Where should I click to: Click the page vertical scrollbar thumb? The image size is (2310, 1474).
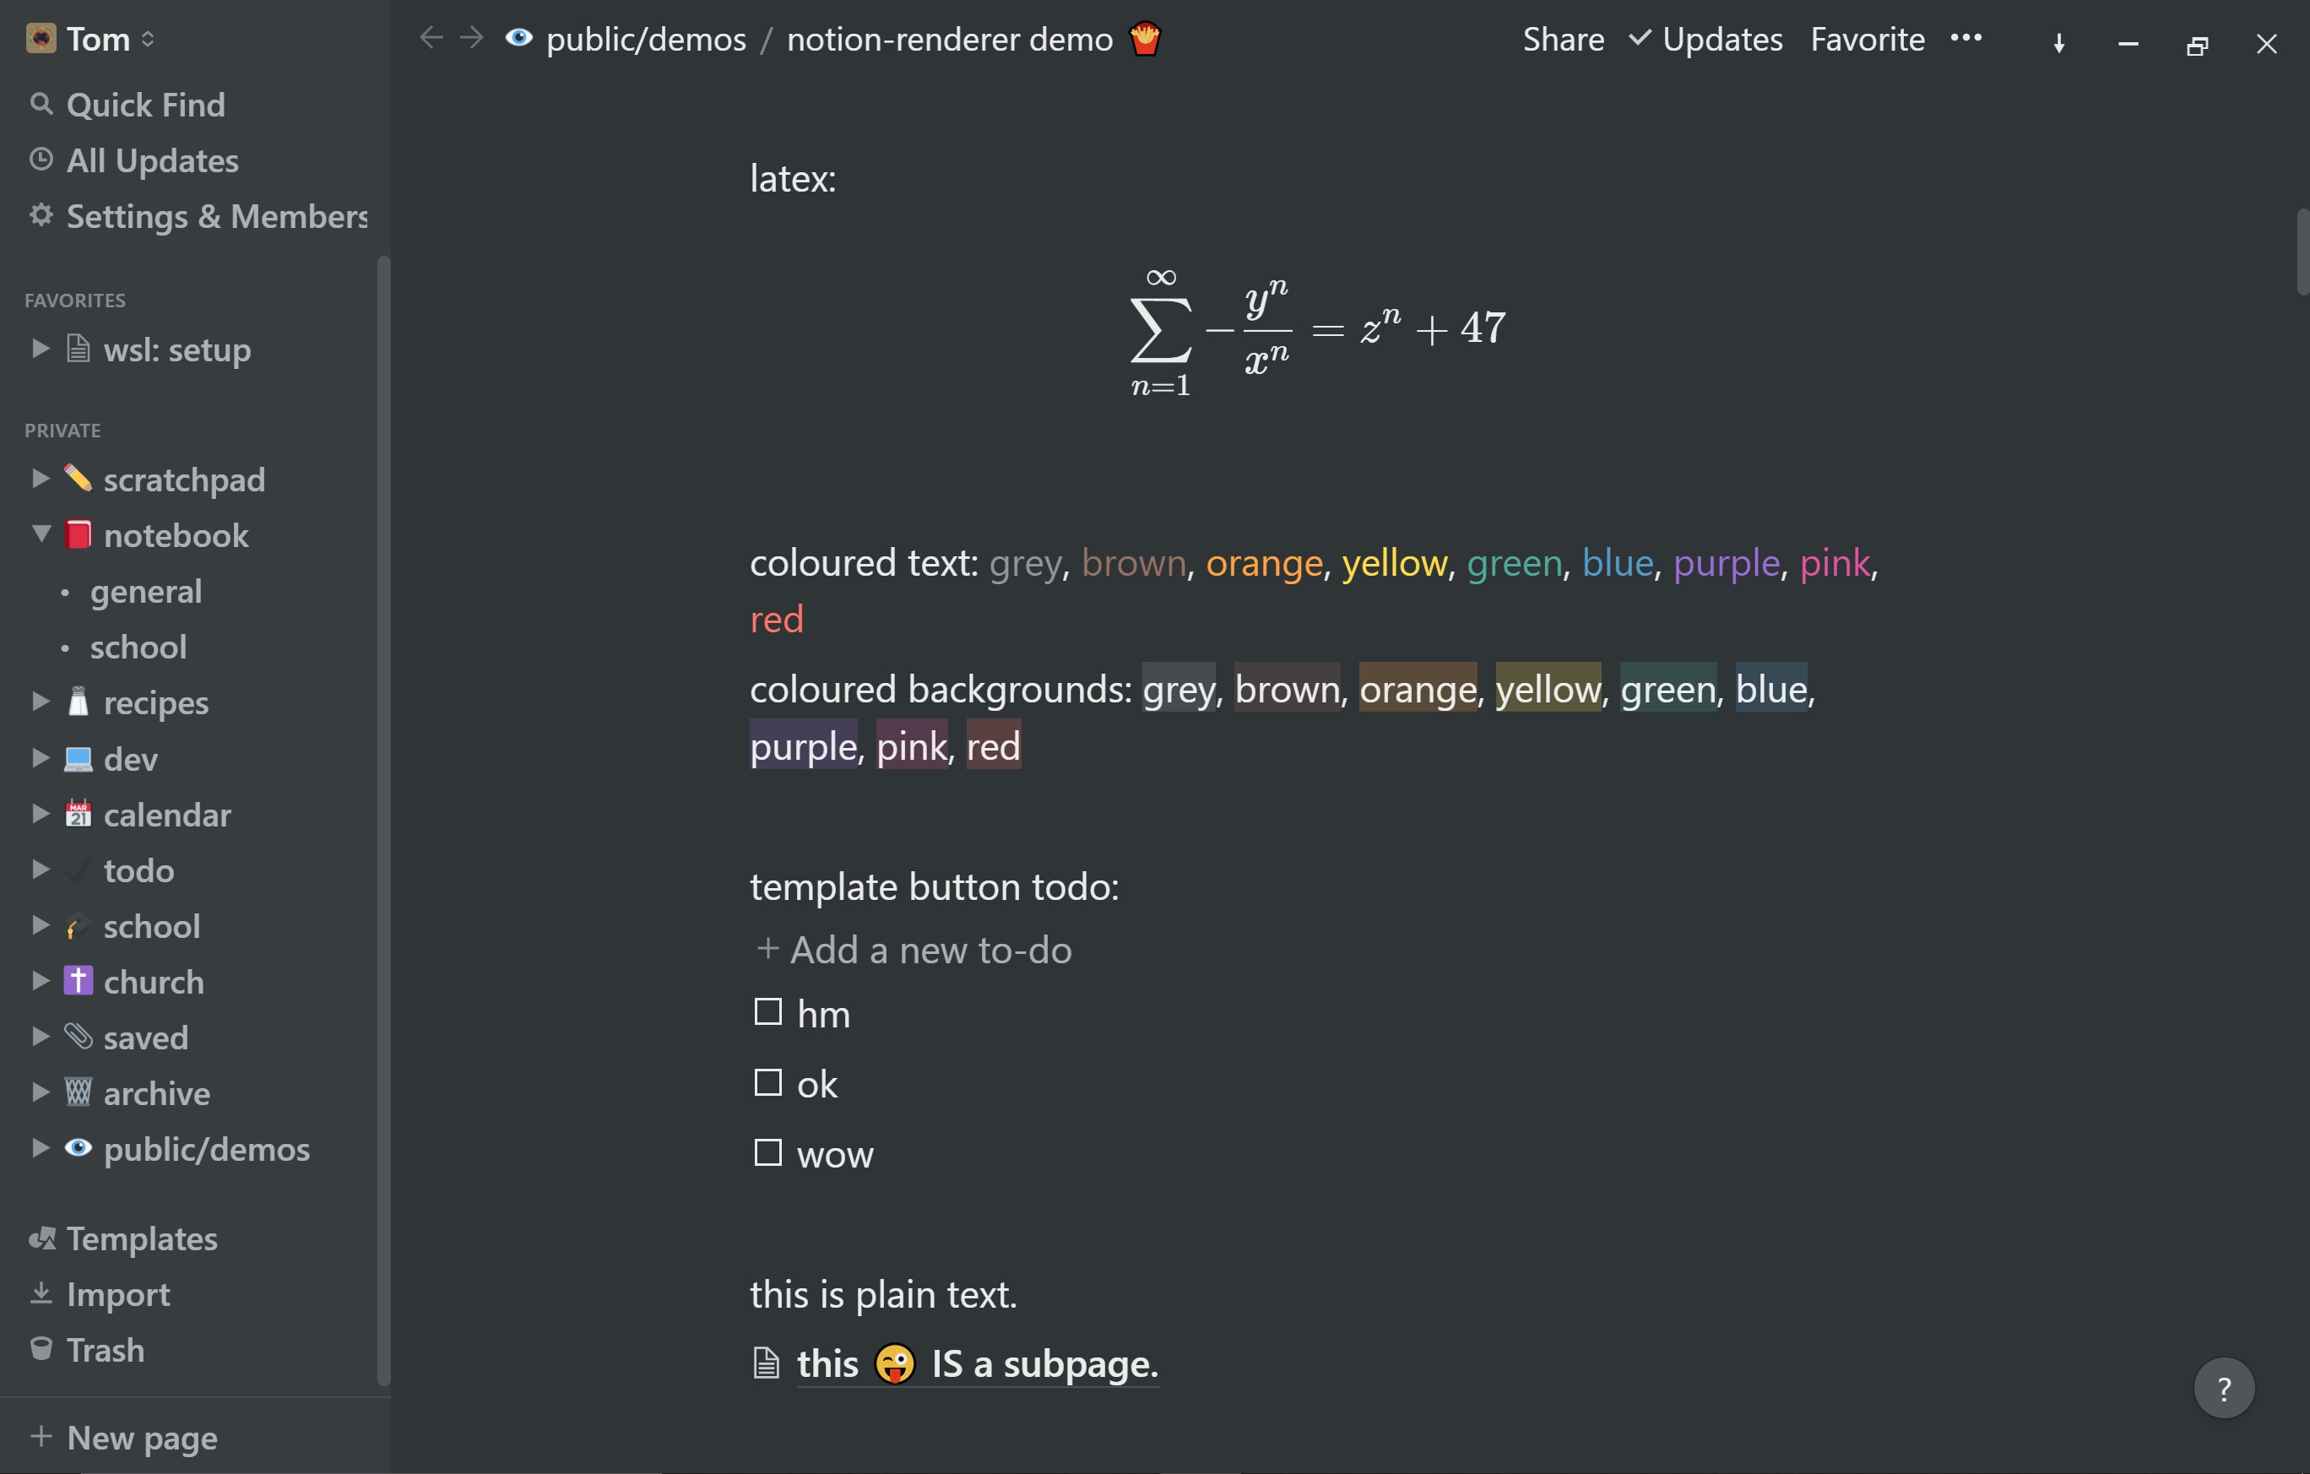click(x=2302, y=252)
